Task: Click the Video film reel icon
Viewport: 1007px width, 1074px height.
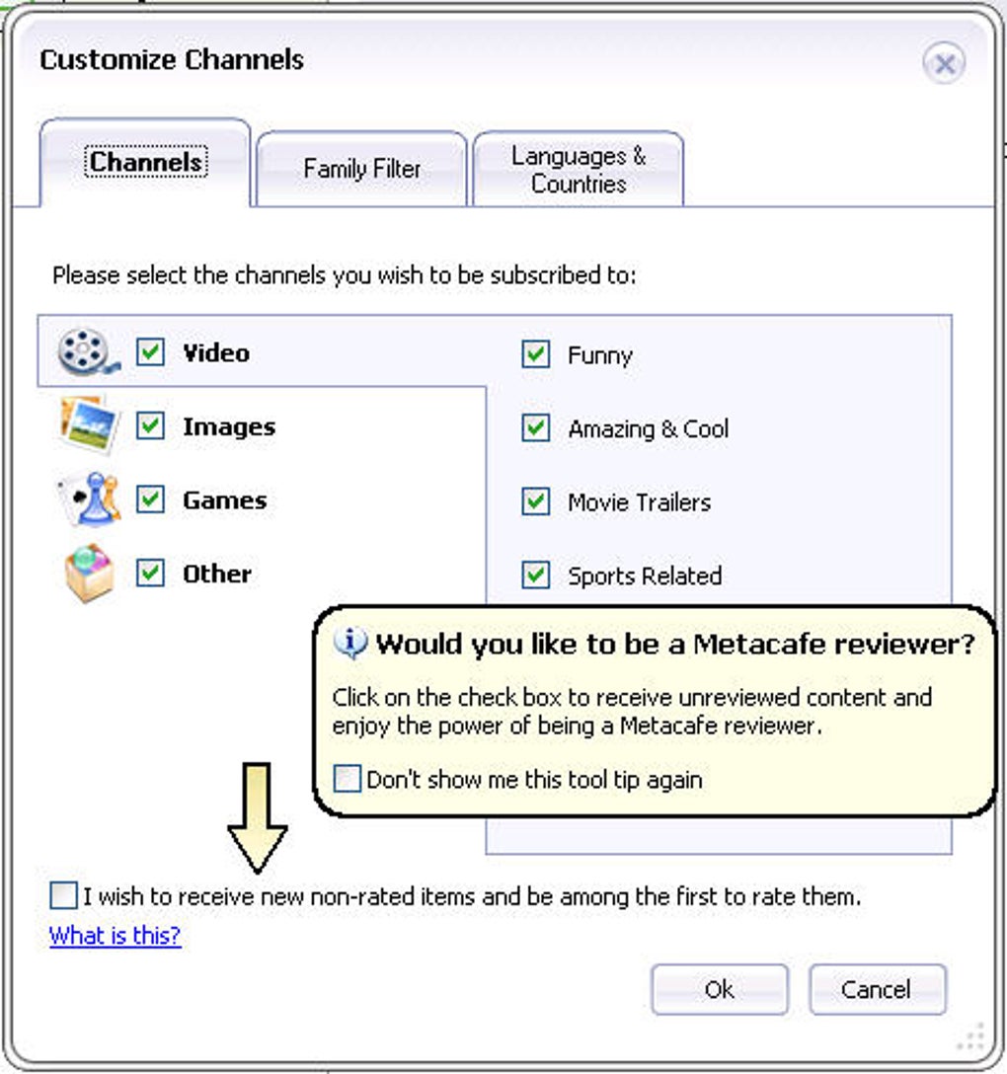Action: [x=87, y=352]
